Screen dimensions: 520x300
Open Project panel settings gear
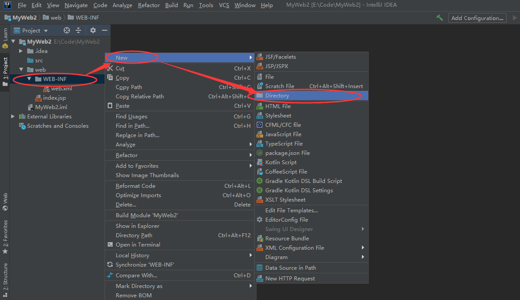pos(93,31)
